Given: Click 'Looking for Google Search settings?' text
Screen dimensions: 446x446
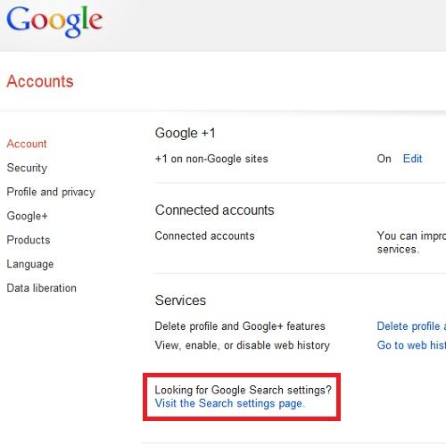Looking at the screenshot, I should pos(243,390).
